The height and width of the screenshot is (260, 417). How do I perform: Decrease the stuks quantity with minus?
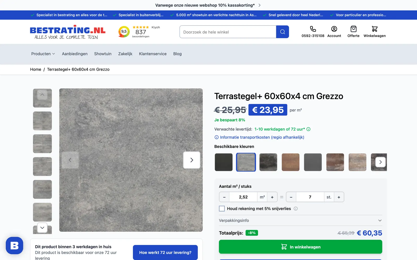(x=291, y=197)
